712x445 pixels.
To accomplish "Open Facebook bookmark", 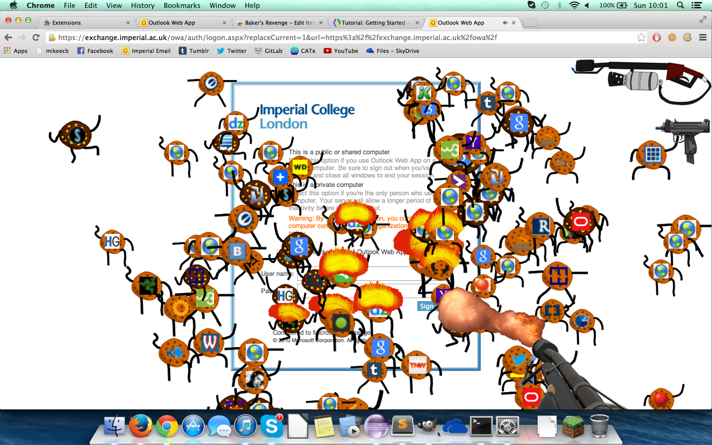I will (x=95, y=51).
